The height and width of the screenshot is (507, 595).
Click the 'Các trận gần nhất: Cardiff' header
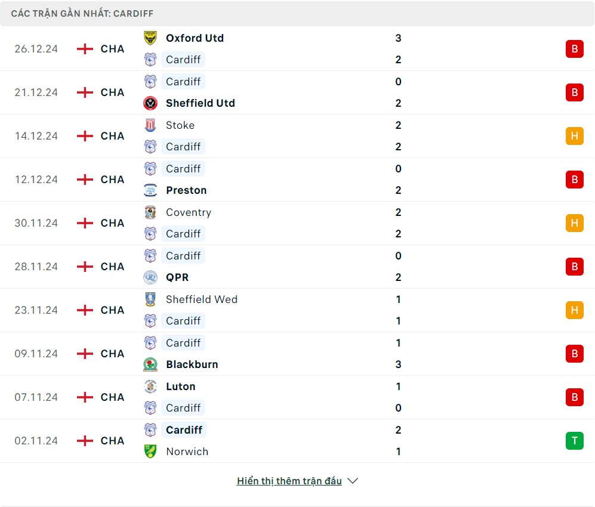[x=82, y=13]
